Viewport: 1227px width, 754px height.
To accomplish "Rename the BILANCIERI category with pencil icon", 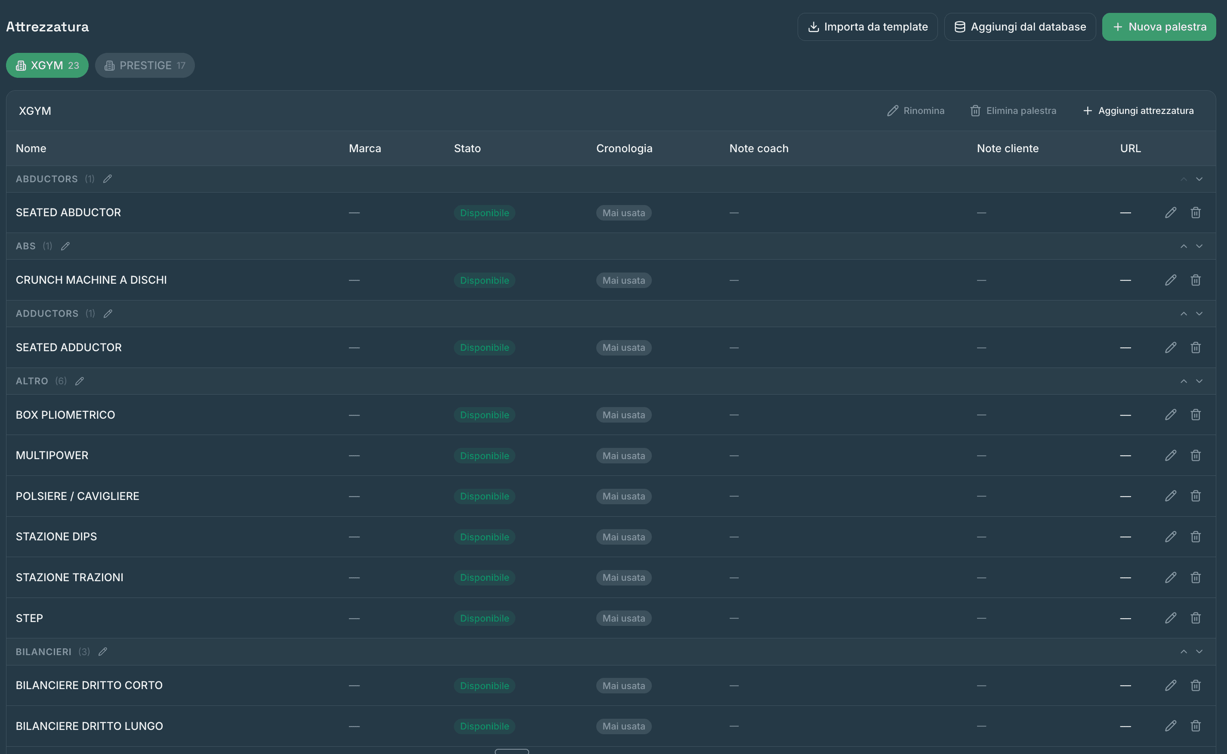I will [103, 651].
